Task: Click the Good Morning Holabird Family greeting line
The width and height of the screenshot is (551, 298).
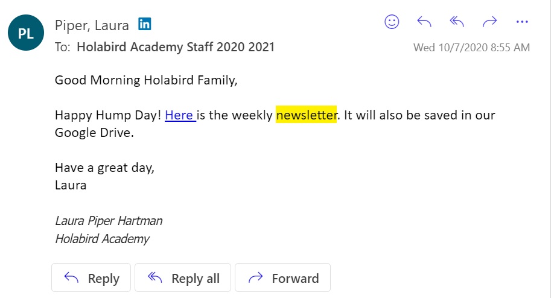Action: click(x=146, y=80)
